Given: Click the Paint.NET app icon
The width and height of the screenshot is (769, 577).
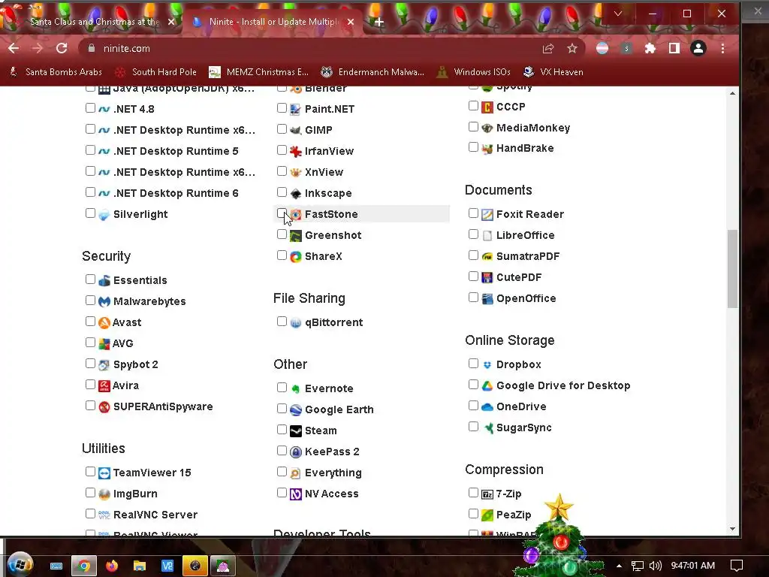Looking at the screenshot, I should pyautogui.click(x=295, y=109).
